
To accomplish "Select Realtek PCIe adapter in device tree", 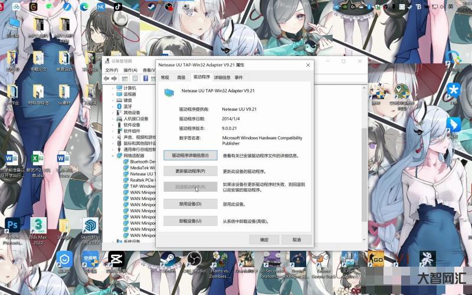I will pyautogui.click(x=143, y=181).
